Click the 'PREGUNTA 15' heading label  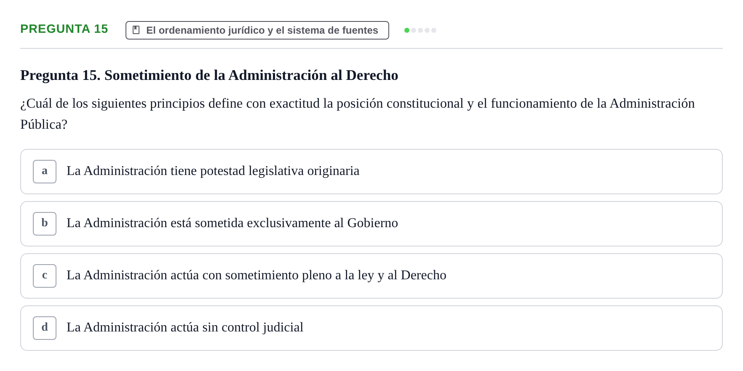[64, 29]
